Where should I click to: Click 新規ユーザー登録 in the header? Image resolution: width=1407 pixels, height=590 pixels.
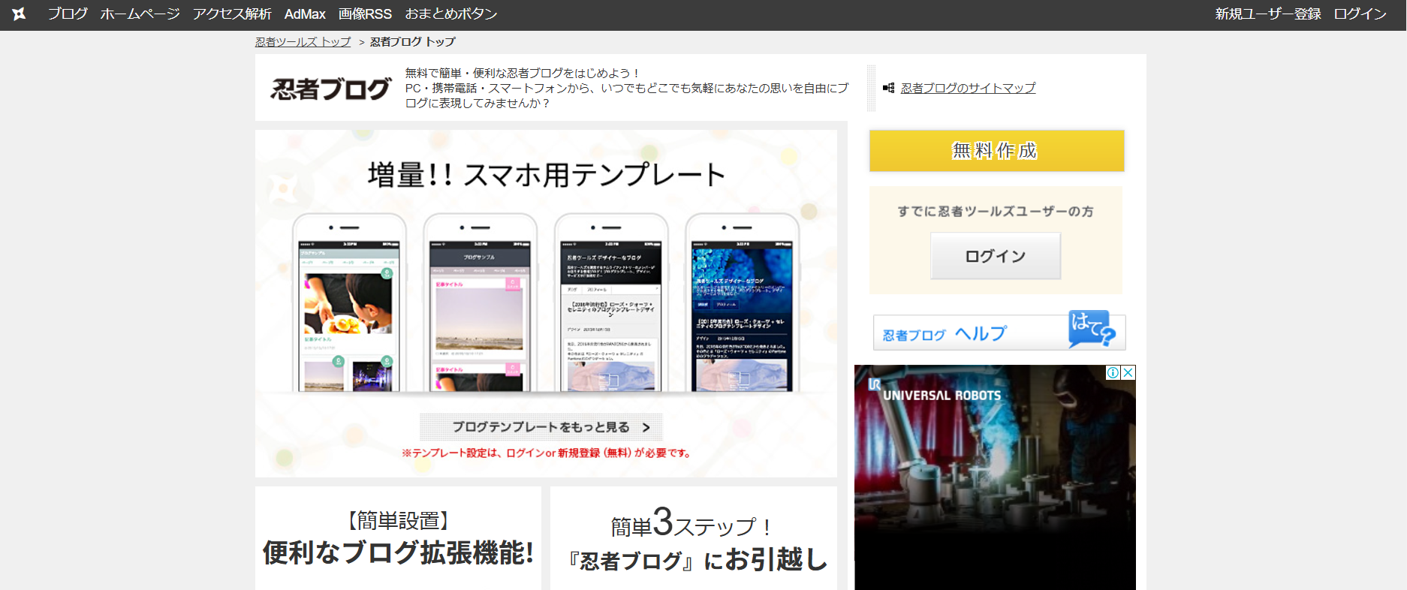pos(1268,14)
